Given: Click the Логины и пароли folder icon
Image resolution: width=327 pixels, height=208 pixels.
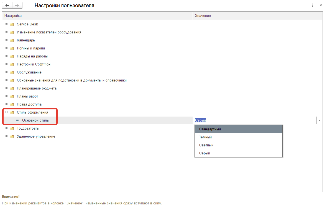Looking at the screenshot, I should [x=12, y=48].
